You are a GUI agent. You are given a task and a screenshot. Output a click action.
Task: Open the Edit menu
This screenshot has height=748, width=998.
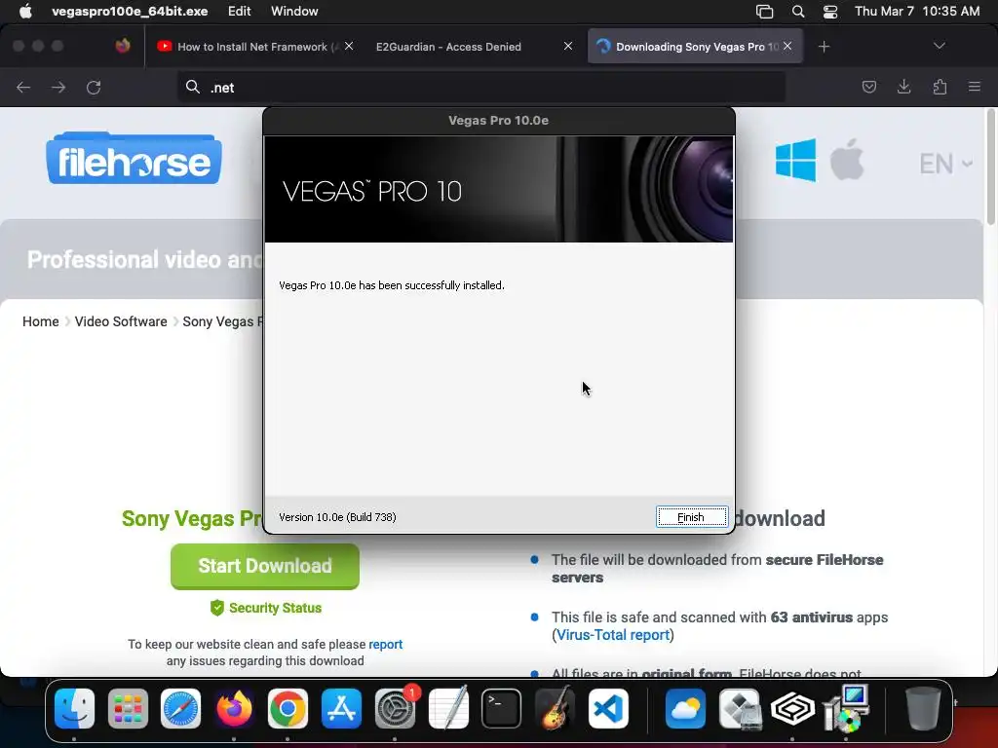click(x=240, y=12)
